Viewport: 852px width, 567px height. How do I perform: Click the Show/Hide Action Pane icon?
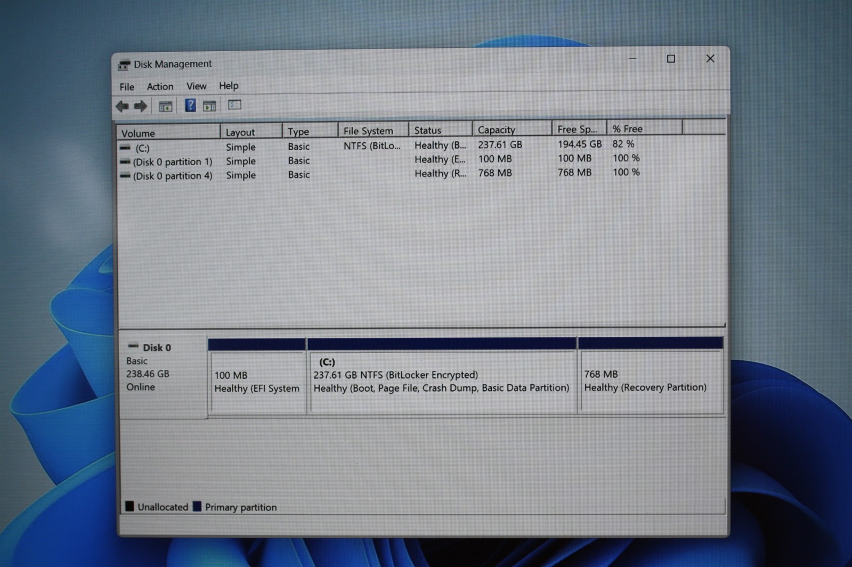209,106
